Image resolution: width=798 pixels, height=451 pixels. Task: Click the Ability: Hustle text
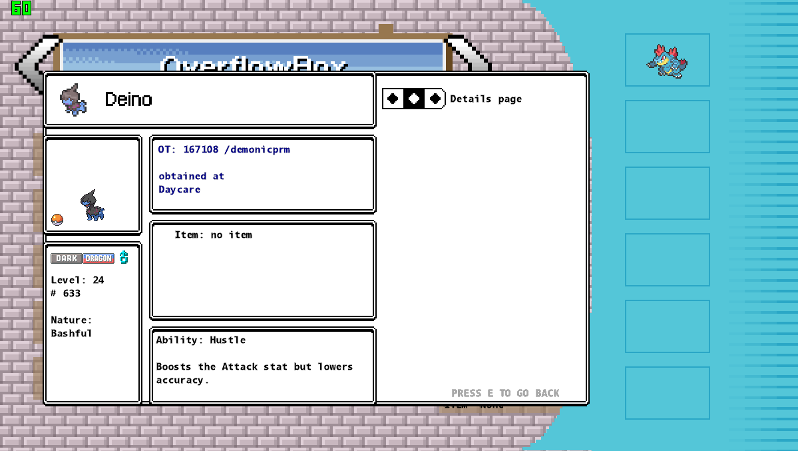click(200, 340)
